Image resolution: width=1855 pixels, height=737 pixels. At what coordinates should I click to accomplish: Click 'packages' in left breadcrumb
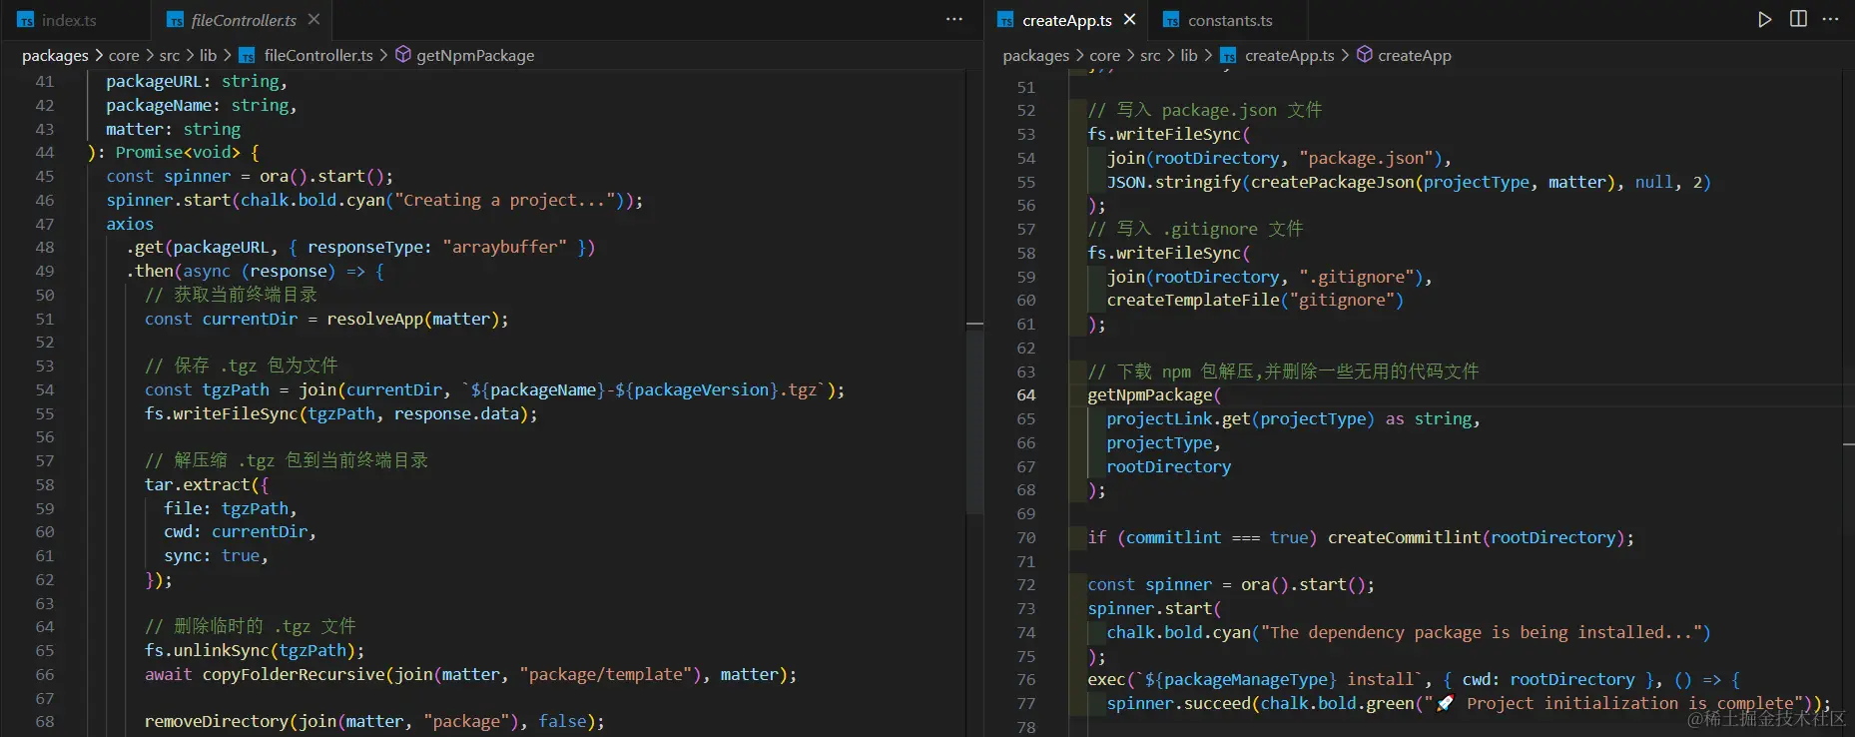coord(55,56)
